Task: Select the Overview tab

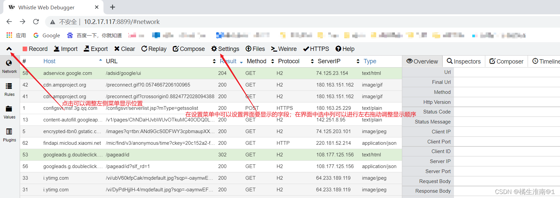Action: tap(422, 61)
